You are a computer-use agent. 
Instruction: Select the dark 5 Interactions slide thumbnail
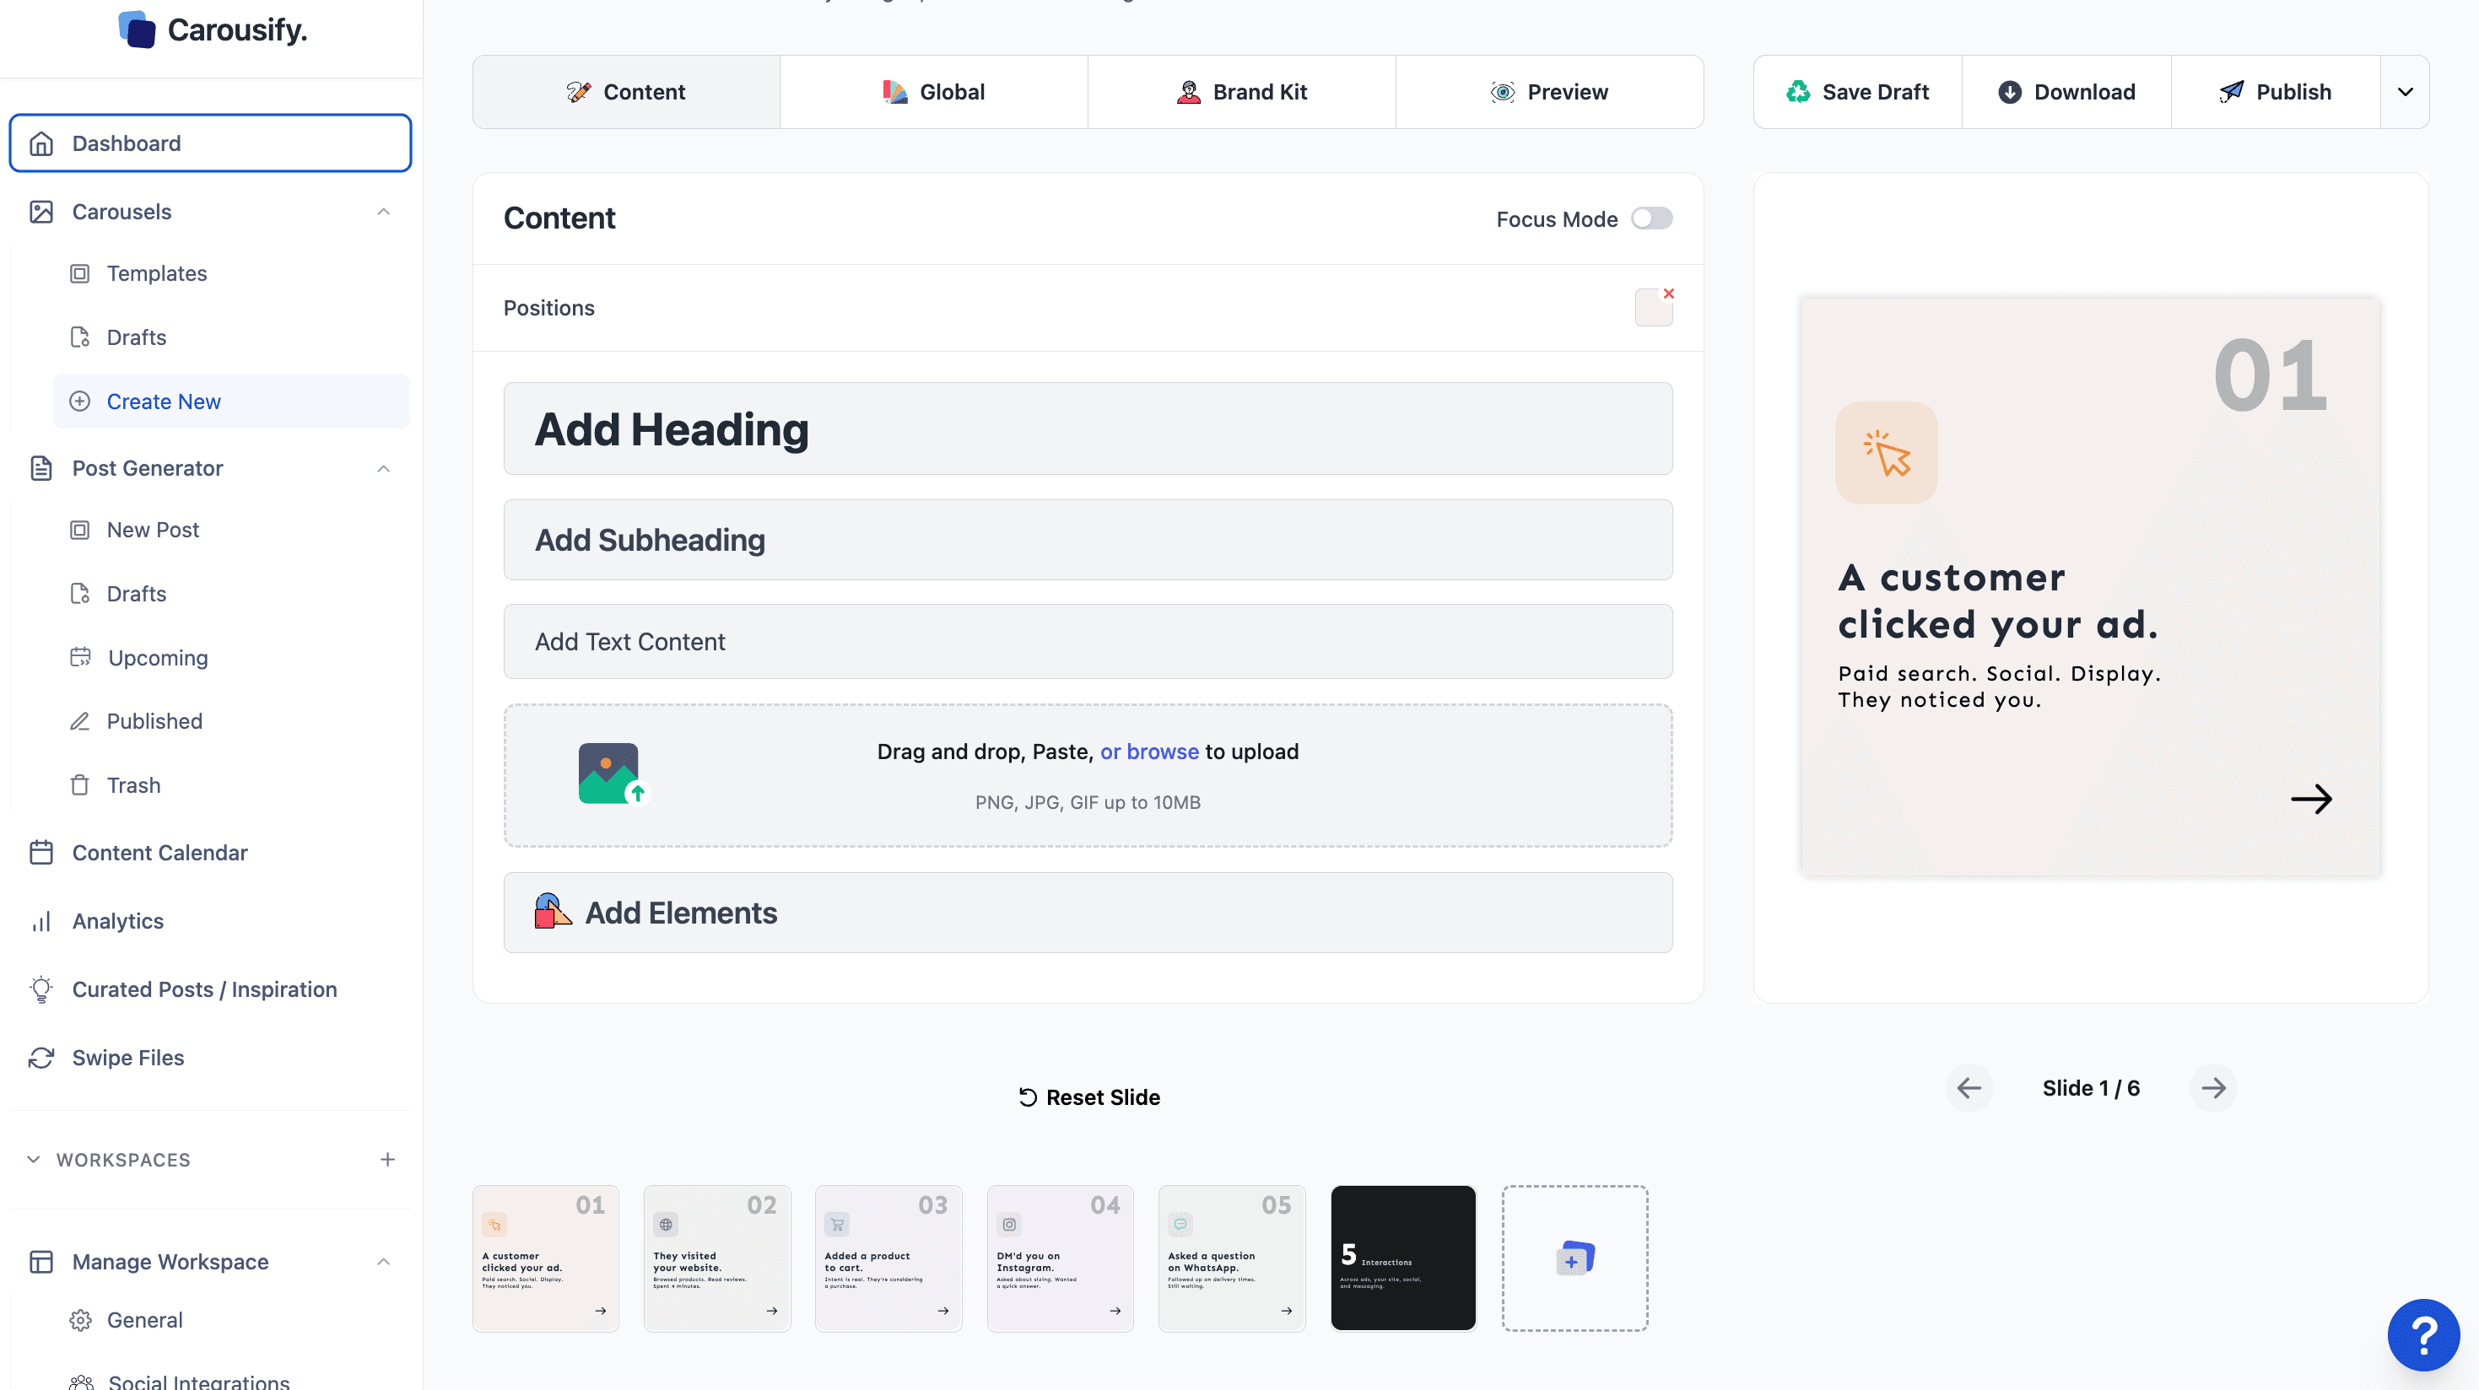coord(1402,1258)
